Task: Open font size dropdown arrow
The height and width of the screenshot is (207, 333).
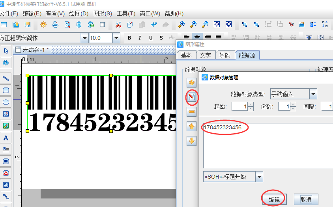Action: (x=116, y=38)
